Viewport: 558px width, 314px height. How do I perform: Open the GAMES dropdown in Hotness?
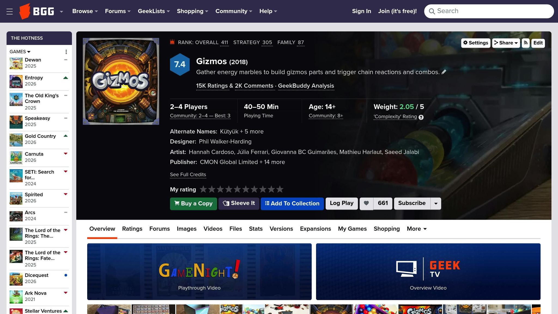click(x=20, y=52)
